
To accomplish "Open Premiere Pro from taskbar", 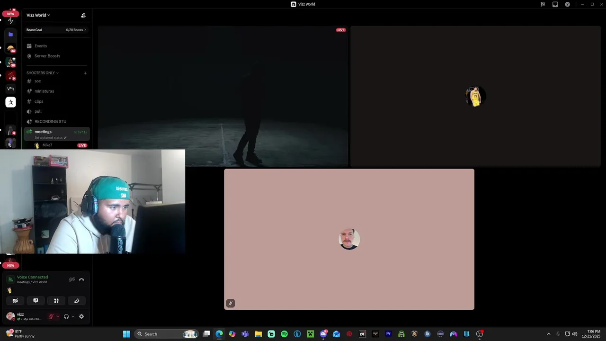I will click(x=388, y=334).
